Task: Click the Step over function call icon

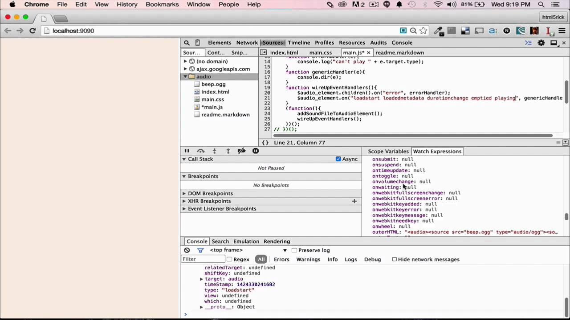Action: point(201,151)
